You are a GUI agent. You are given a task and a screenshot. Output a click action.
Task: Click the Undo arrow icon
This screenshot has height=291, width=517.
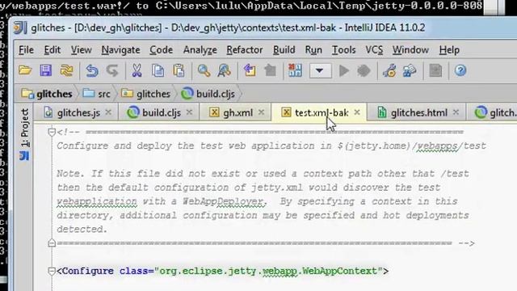coord(92,70)
